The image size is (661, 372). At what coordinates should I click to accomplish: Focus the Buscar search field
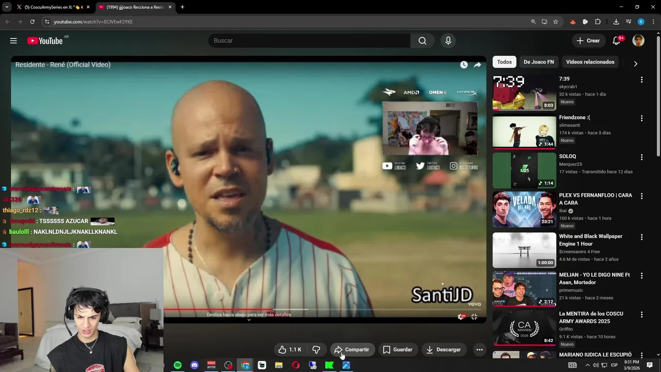(309, 41)
